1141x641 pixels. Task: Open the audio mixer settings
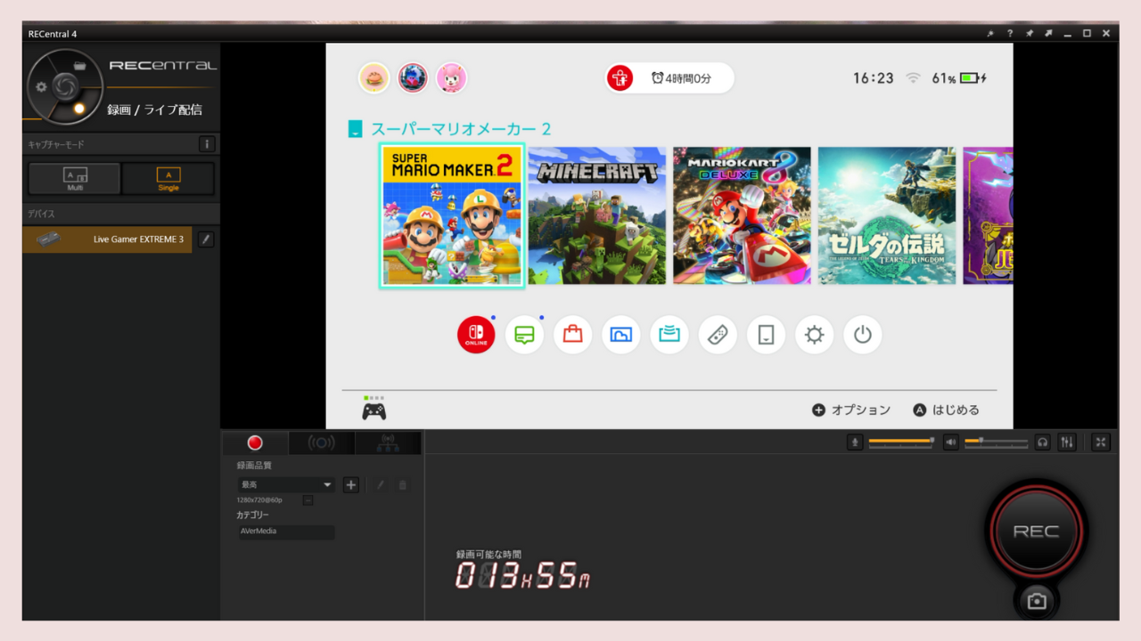click(1067, 442)
